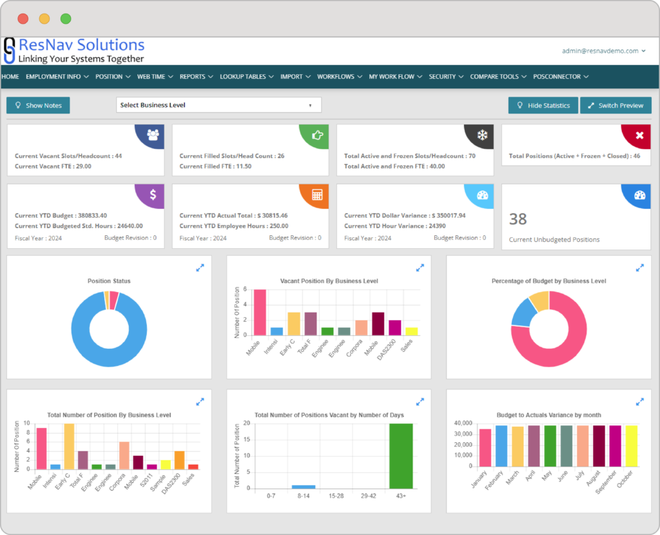Click the snowflake icon on Frozen Slots card
660x535 pixels.
[482, 135]
